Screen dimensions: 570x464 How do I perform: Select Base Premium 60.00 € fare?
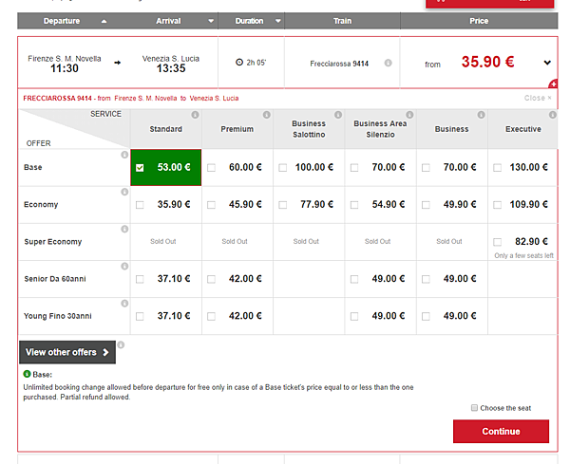pos(211,168)
